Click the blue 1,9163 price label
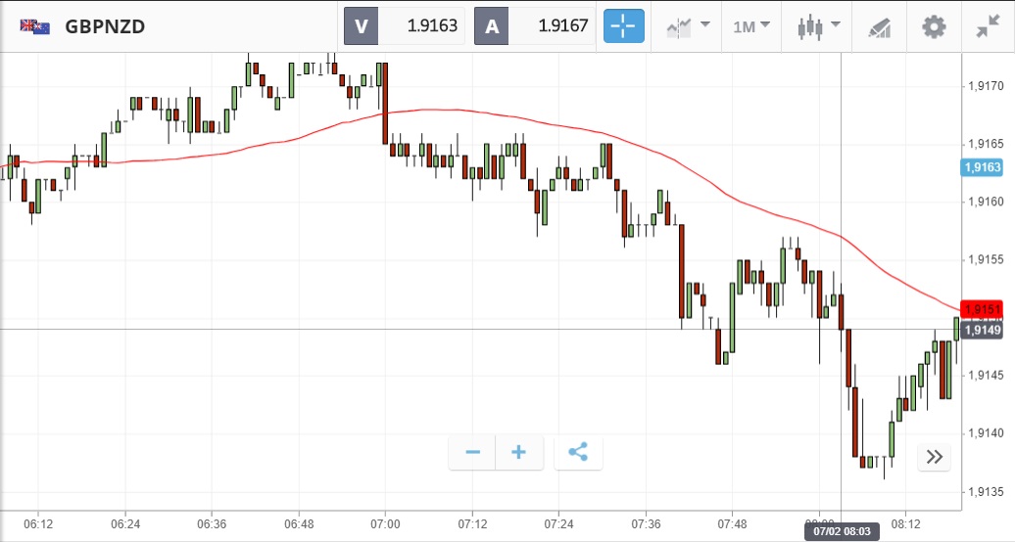The image size is (1015, 542). (982, 167)
